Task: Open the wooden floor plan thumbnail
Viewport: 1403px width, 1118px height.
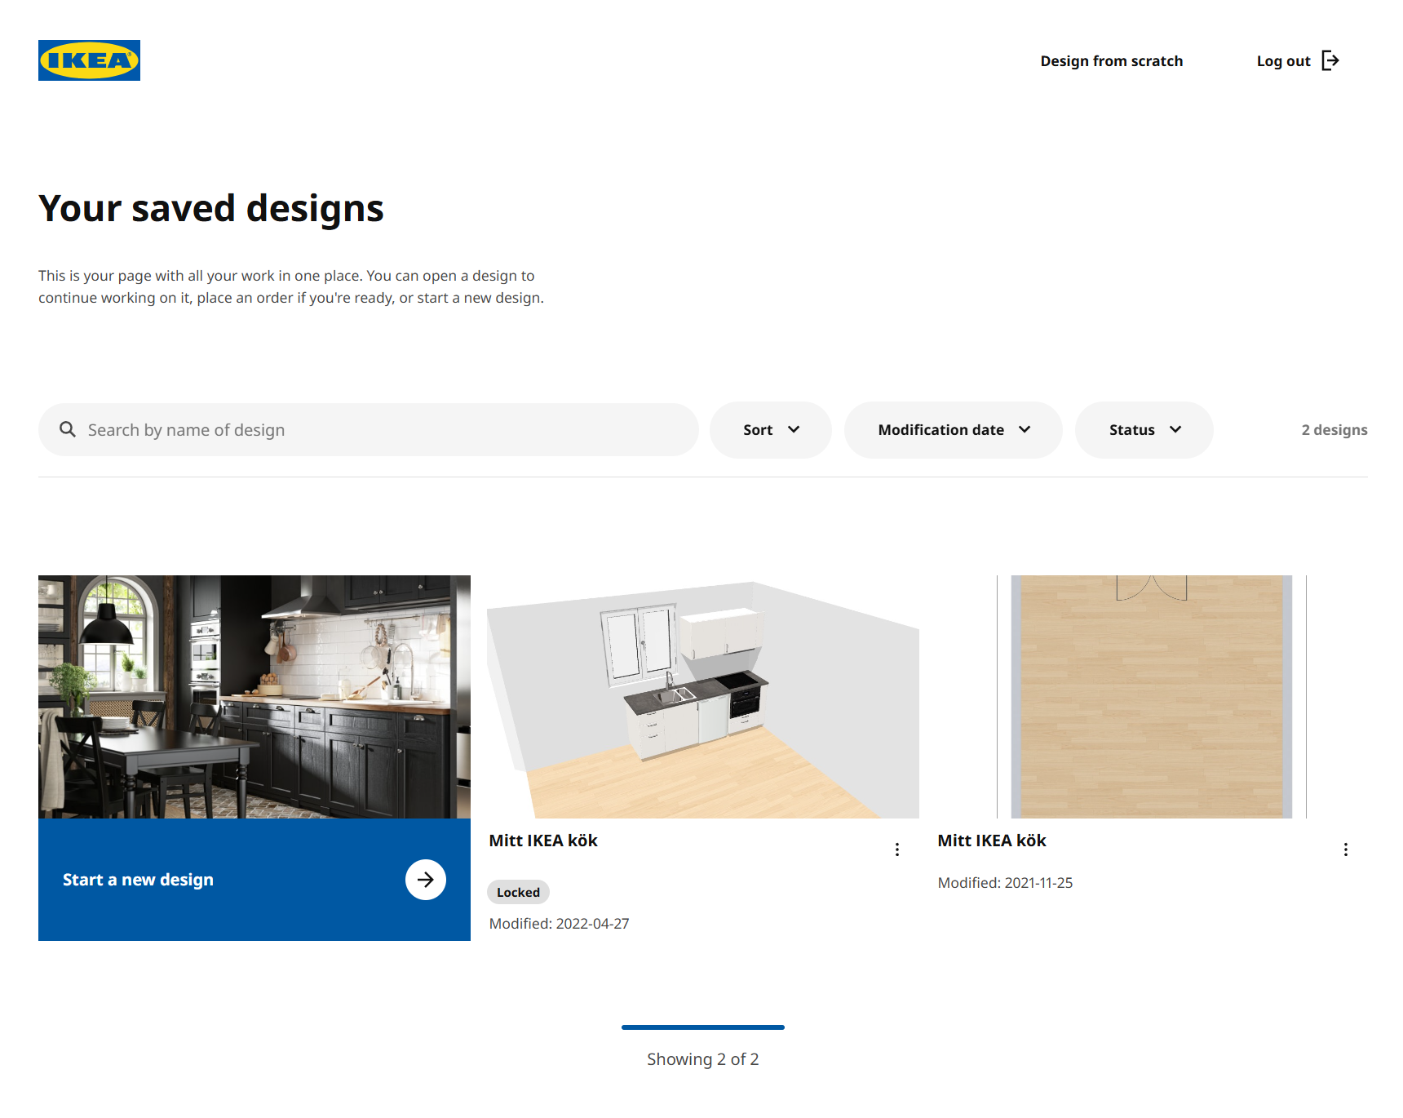Action: [x=1151, y=697]
